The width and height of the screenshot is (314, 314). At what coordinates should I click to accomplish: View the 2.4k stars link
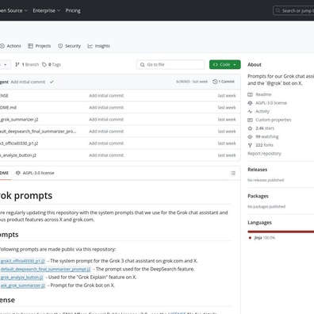[x=261, y=128]
